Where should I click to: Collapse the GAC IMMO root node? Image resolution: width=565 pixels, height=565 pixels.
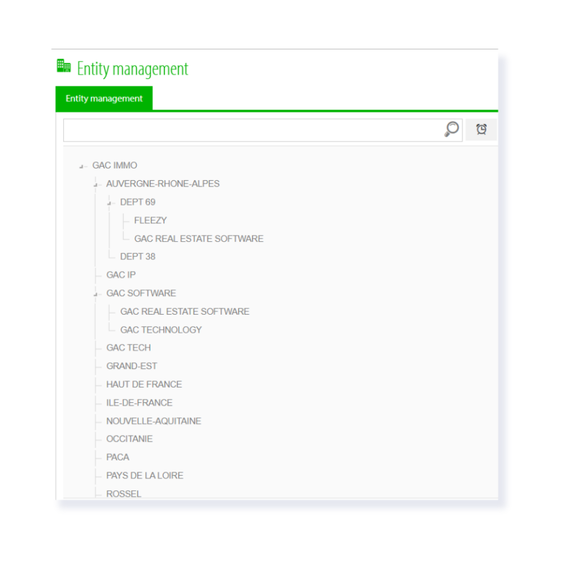point(81,167)
